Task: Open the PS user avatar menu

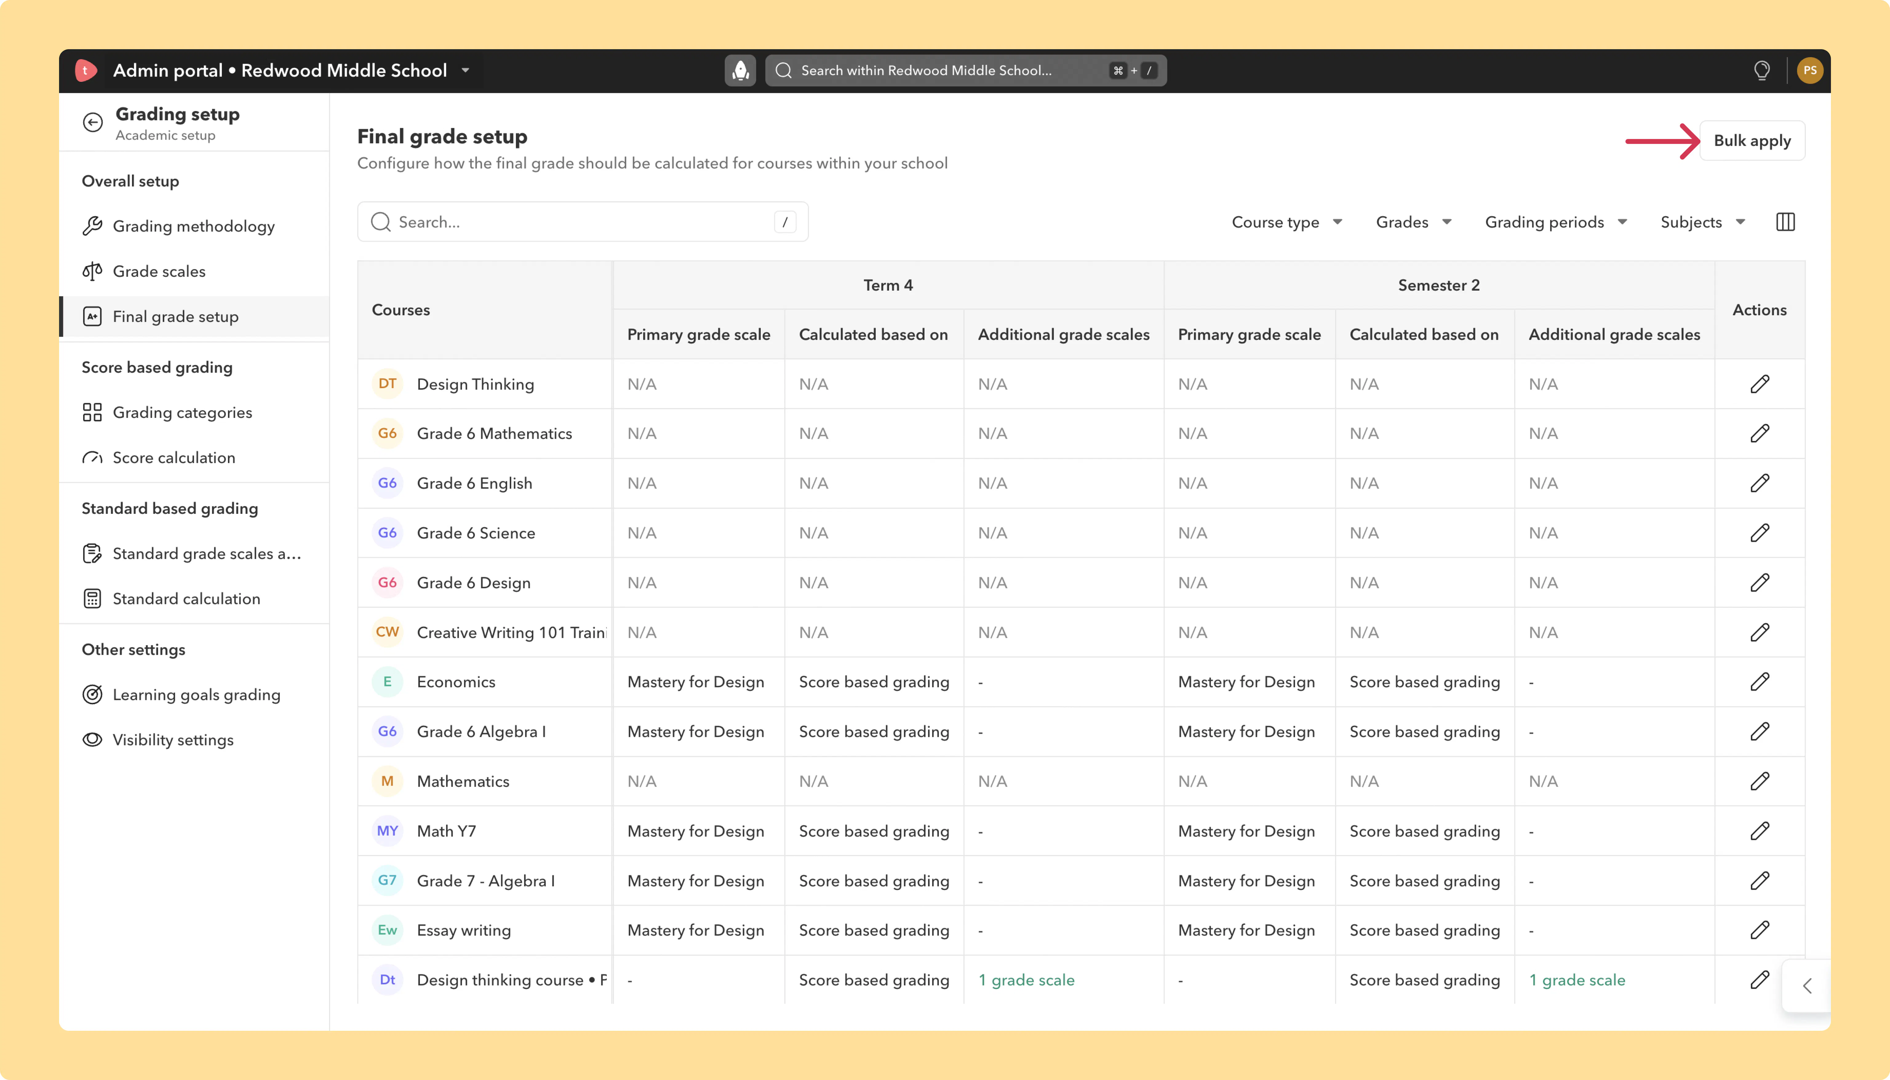Action: coord(1810,70)
